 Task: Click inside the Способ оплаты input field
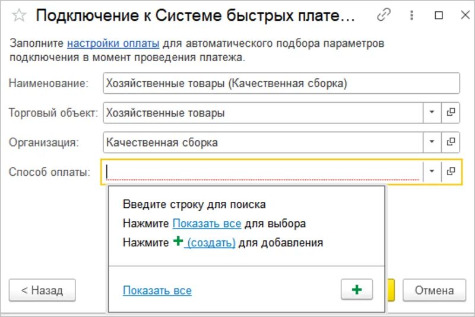(x=262, y=172)
